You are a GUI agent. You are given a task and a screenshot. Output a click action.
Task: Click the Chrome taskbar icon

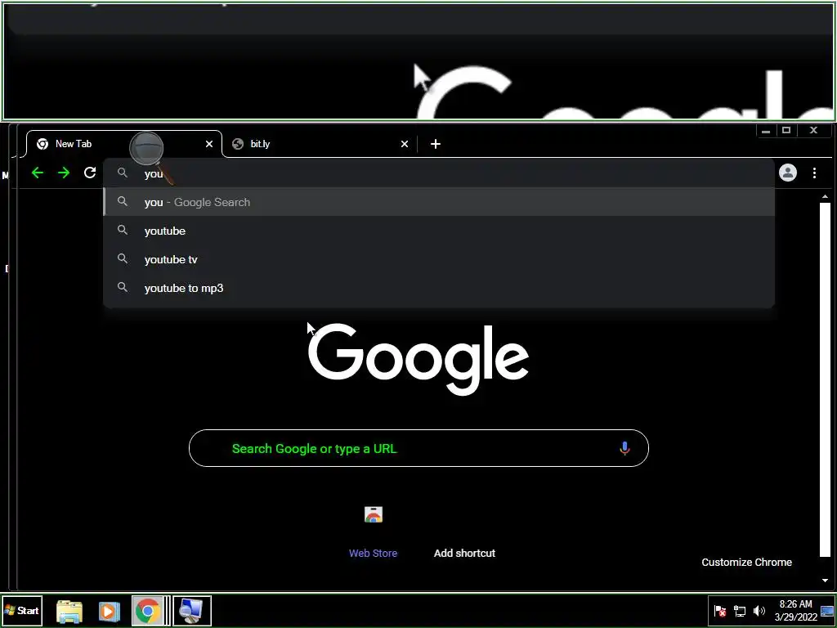point(148,611)
